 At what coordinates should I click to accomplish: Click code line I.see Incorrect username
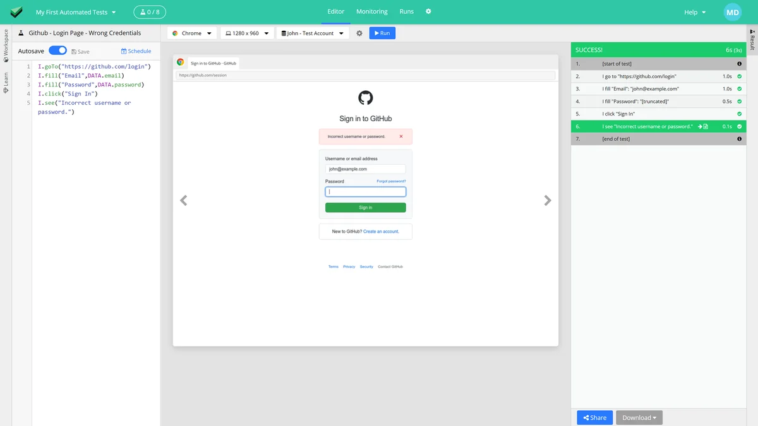(85, 107)
